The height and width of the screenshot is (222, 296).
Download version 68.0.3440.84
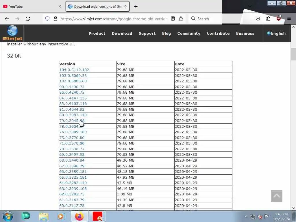[x=72, y=160]
